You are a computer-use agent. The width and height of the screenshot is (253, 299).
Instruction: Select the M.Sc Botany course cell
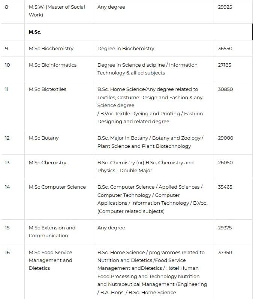pyautogui.click(x=44, y=138)
